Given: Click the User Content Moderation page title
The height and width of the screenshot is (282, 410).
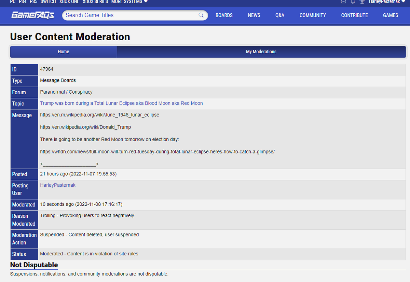Looking at the screenshot, I should pyautogui.click(x=70, y=37).
